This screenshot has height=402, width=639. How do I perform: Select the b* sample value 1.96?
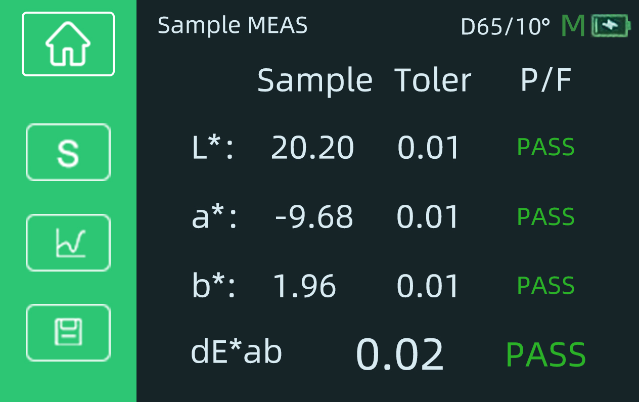point(304,286)
